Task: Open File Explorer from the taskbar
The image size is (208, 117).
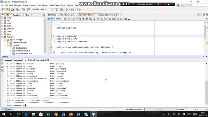Action: point(33,114)
